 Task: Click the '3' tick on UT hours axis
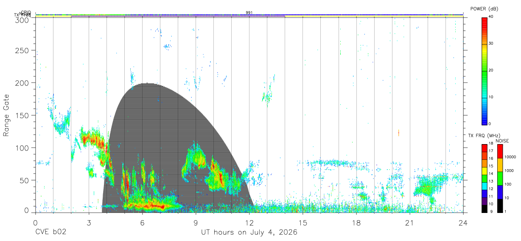click(x=89, y=222)
